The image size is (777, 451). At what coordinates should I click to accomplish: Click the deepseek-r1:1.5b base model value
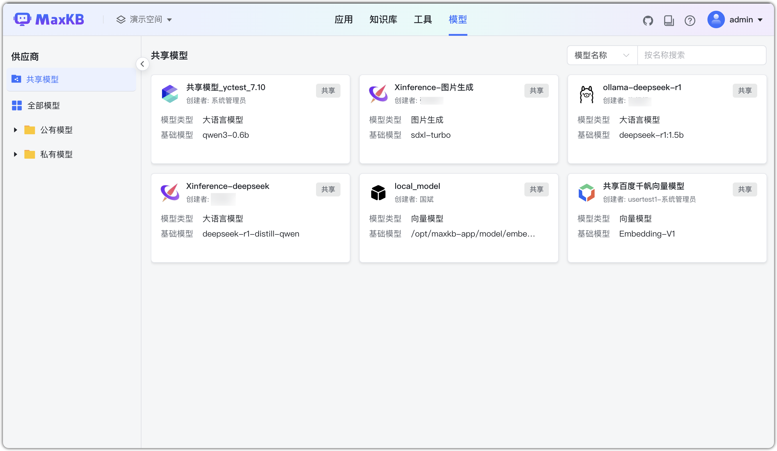coord(651,135)
